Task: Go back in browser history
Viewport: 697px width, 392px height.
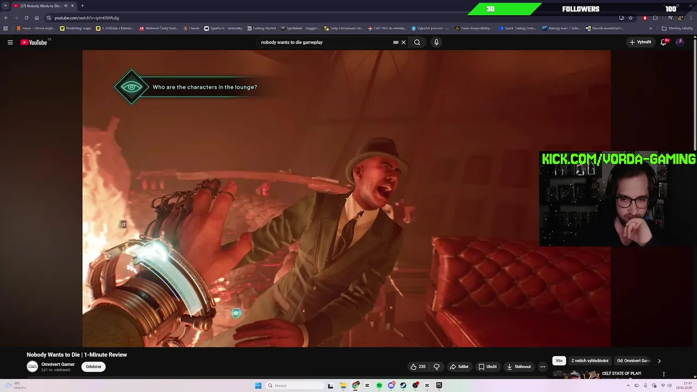Action: pos(6,17)
